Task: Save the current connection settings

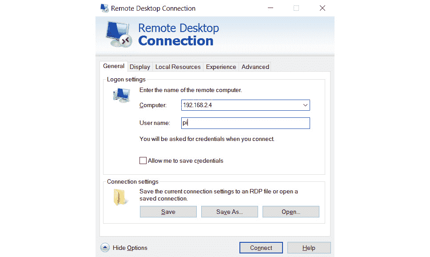Action: click(168, 211)
